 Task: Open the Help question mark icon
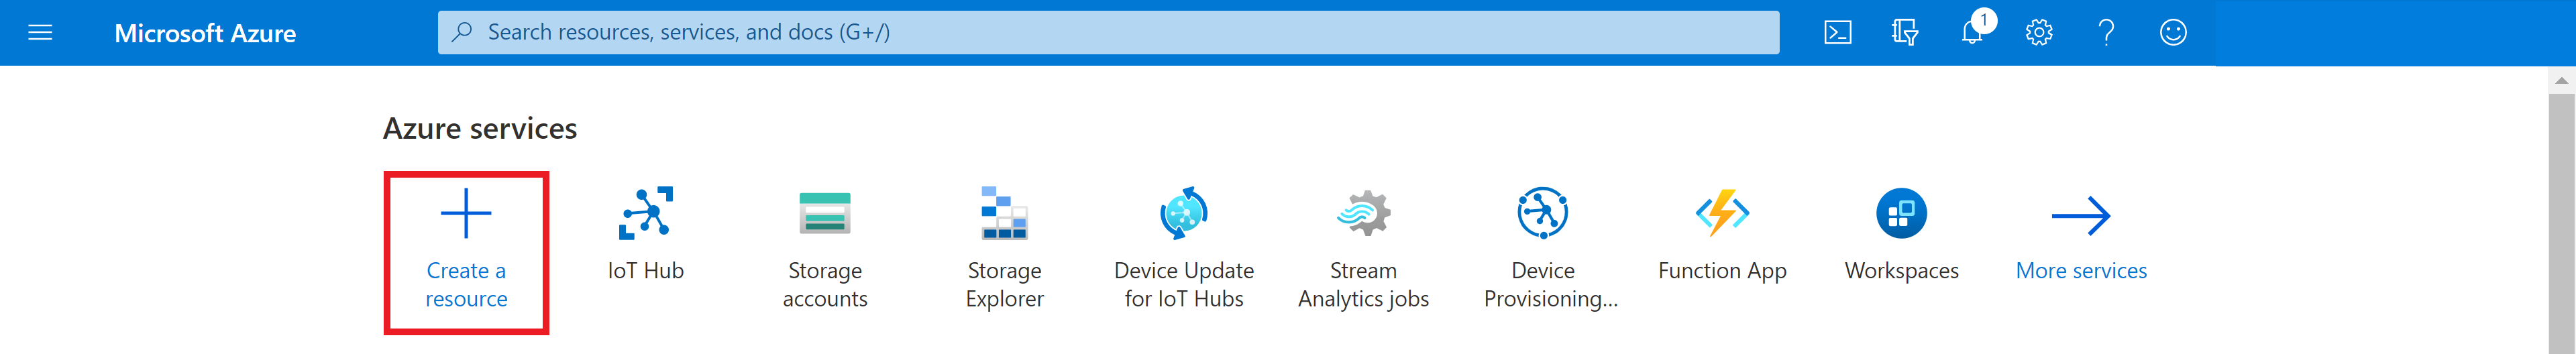point(2106,33)
